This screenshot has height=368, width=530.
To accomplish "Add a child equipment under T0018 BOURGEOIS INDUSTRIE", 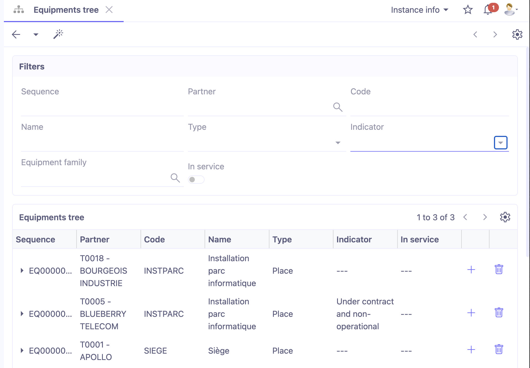I will tap(471, 269).
